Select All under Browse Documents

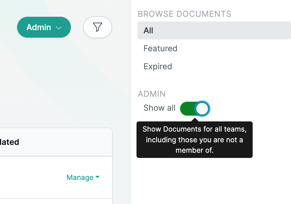214,30
